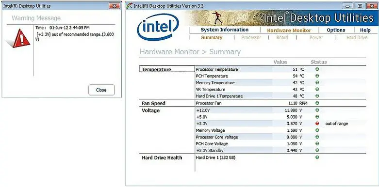Select the Summary sub-tab

click(212, 38)
